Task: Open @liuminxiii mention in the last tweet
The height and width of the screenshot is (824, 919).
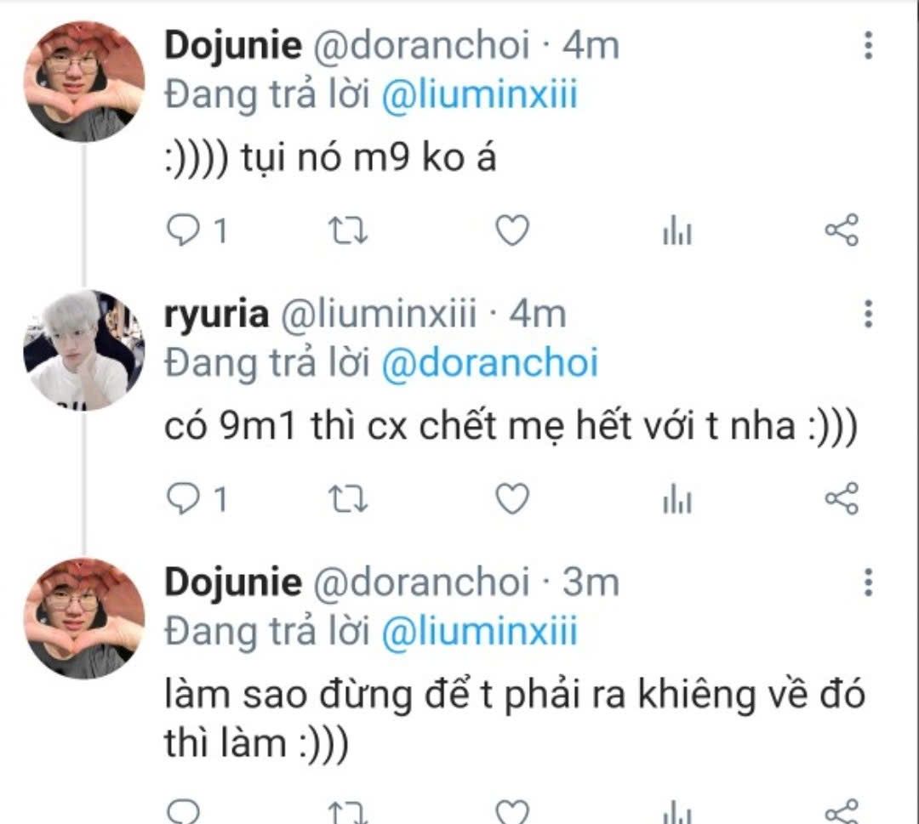Action: click(479, 631)
